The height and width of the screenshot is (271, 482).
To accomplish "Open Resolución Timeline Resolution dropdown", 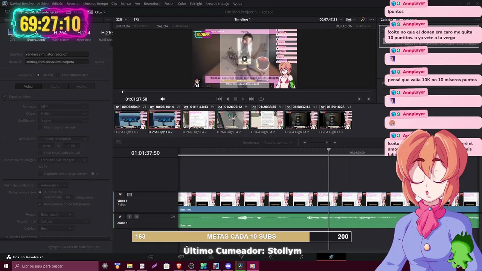I will 64,139.
